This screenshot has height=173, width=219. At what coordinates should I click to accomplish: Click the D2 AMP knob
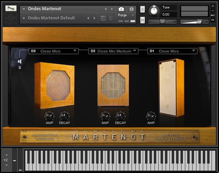point(105,116)
